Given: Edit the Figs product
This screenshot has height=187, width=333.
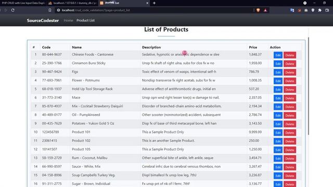Looking at the screenshot, I should coord(278,72).
